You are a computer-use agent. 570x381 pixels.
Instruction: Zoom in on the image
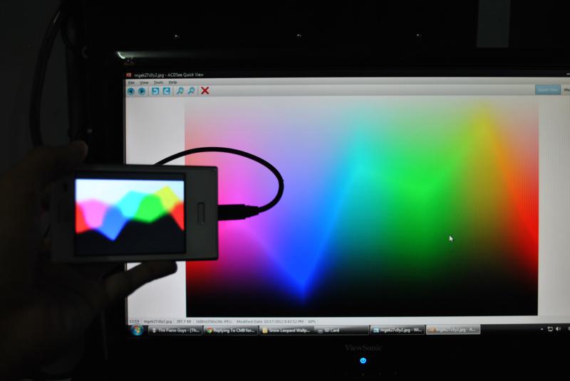coord(180,91)
